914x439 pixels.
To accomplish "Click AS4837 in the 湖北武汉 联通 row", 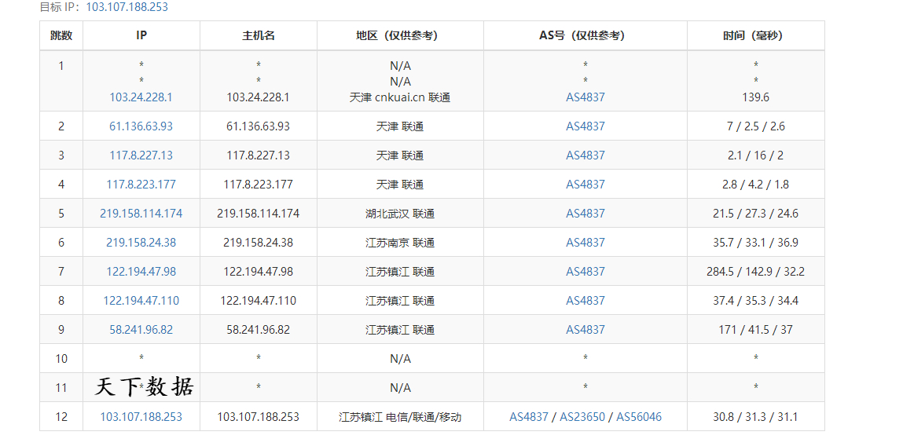I will 585,214.
